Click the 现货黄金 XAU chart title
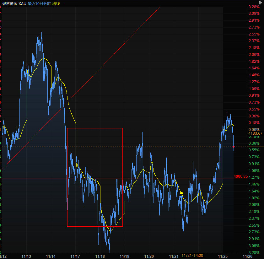The width and height of the screenshot is (264, 259). pos(14,3)
